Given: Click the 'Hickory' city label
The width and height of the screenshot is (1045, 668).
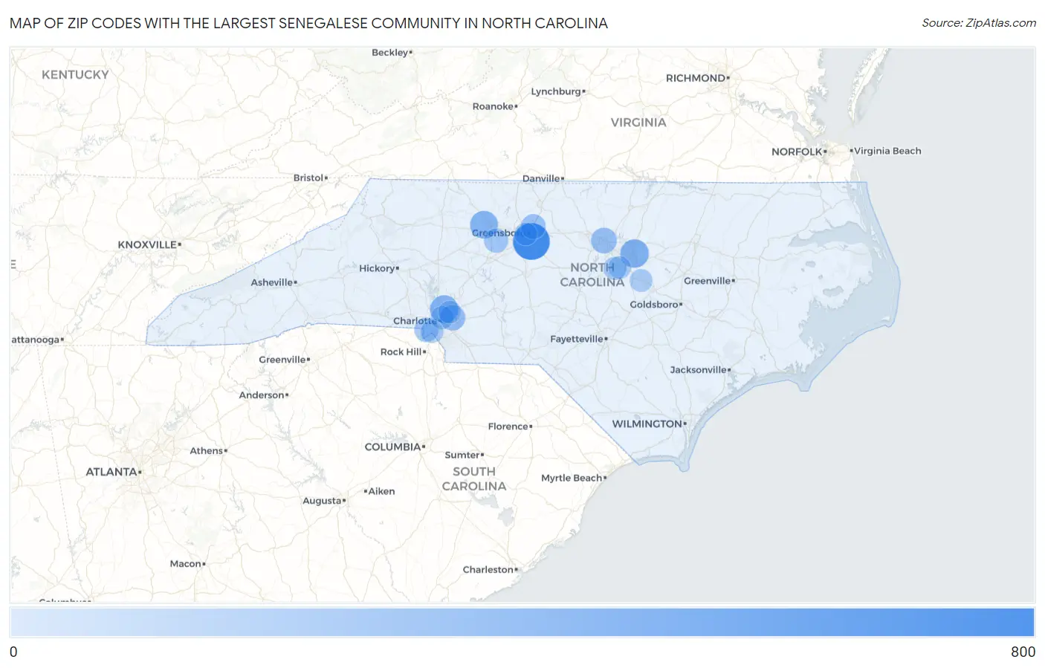Looking at the screenshot, I should pos(377,268).
